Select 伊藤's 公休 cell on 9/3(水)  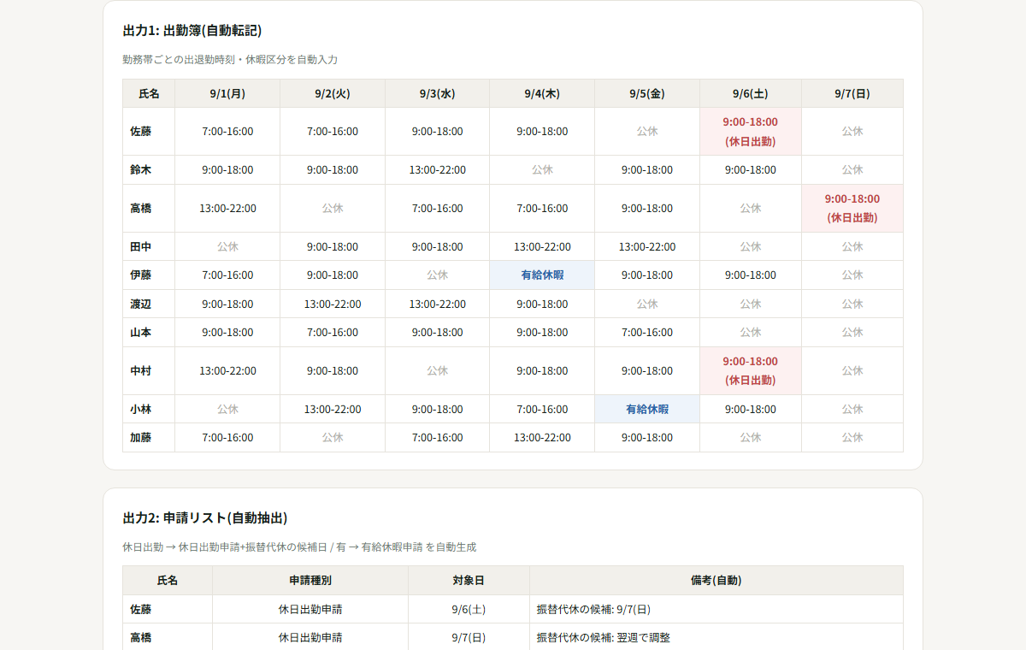click(x=437, y=275)
